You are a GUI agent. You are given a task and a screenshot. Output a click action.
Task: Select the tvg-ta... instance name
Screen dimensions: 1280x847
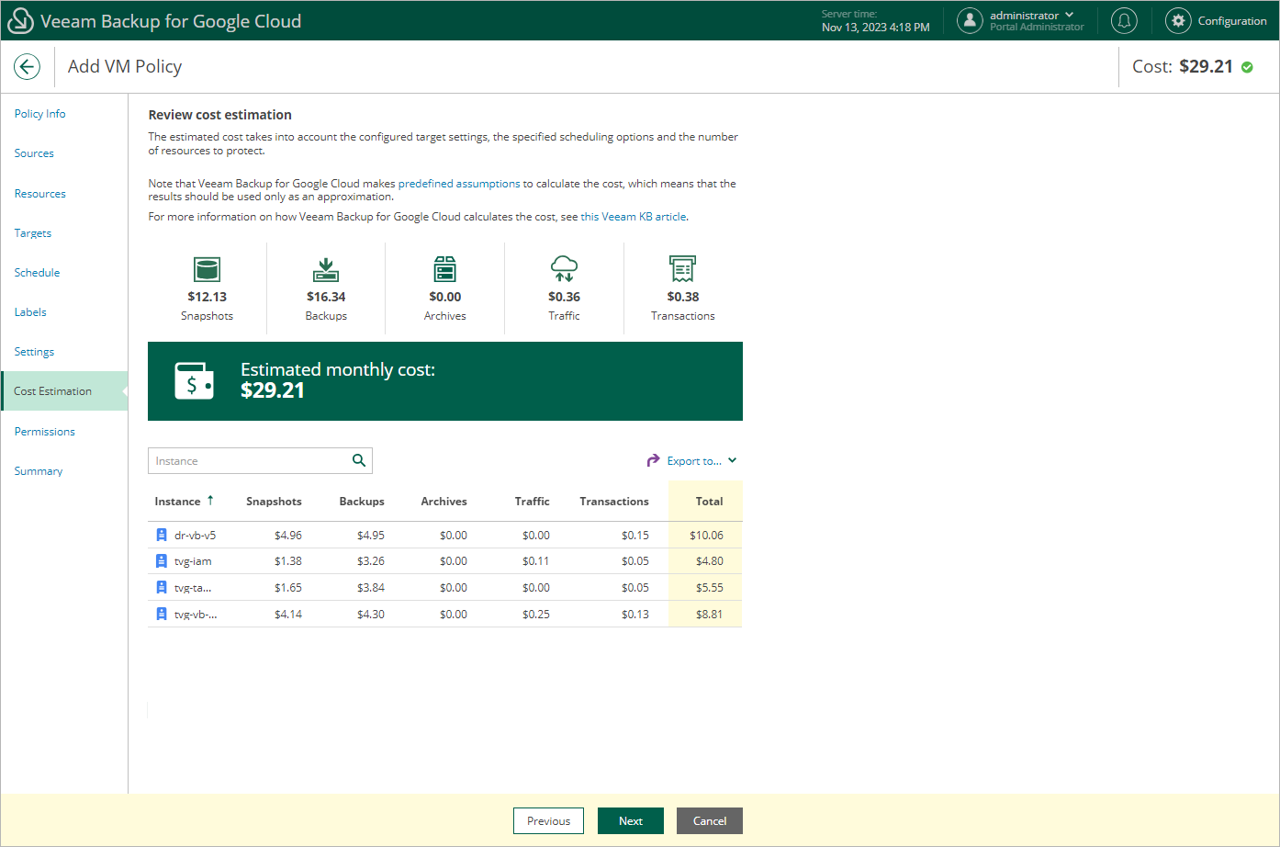pos(193,588)
